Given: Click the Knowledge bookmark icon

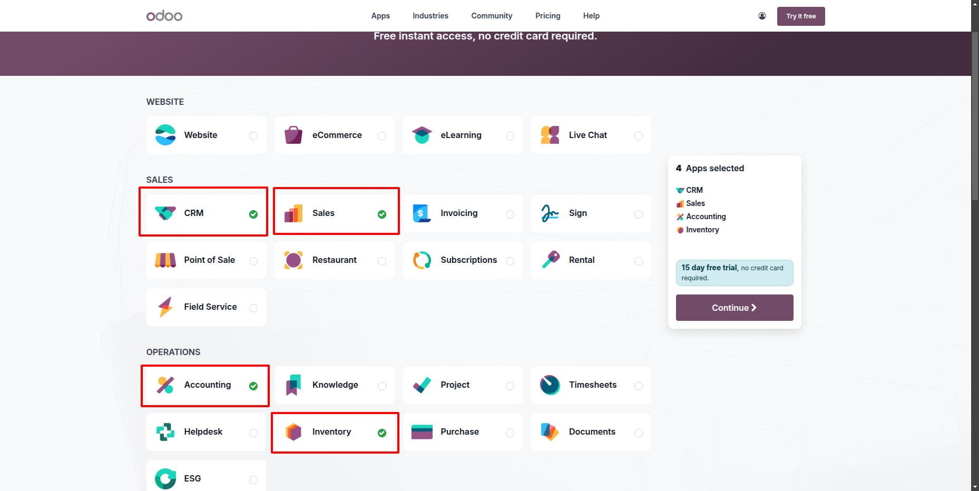Looking at the screenshot, I should pos(293,385).
